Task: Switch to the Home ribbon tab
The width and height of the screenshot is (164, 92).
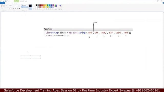Action: [7, 3]
